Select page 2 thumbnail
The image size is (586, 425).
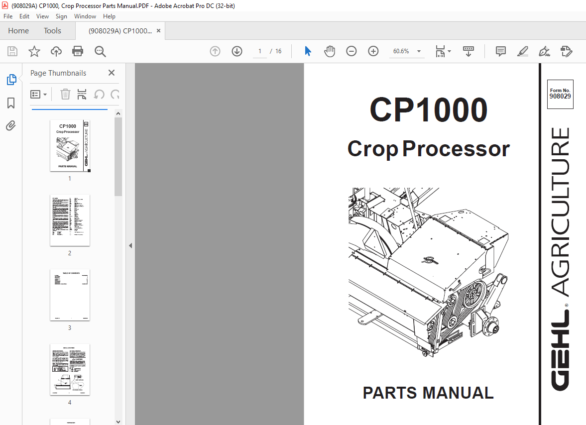click(x=70, y=220)
